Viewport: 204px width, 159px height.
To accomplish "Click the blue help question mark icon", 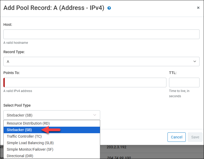I will (109, 8).
